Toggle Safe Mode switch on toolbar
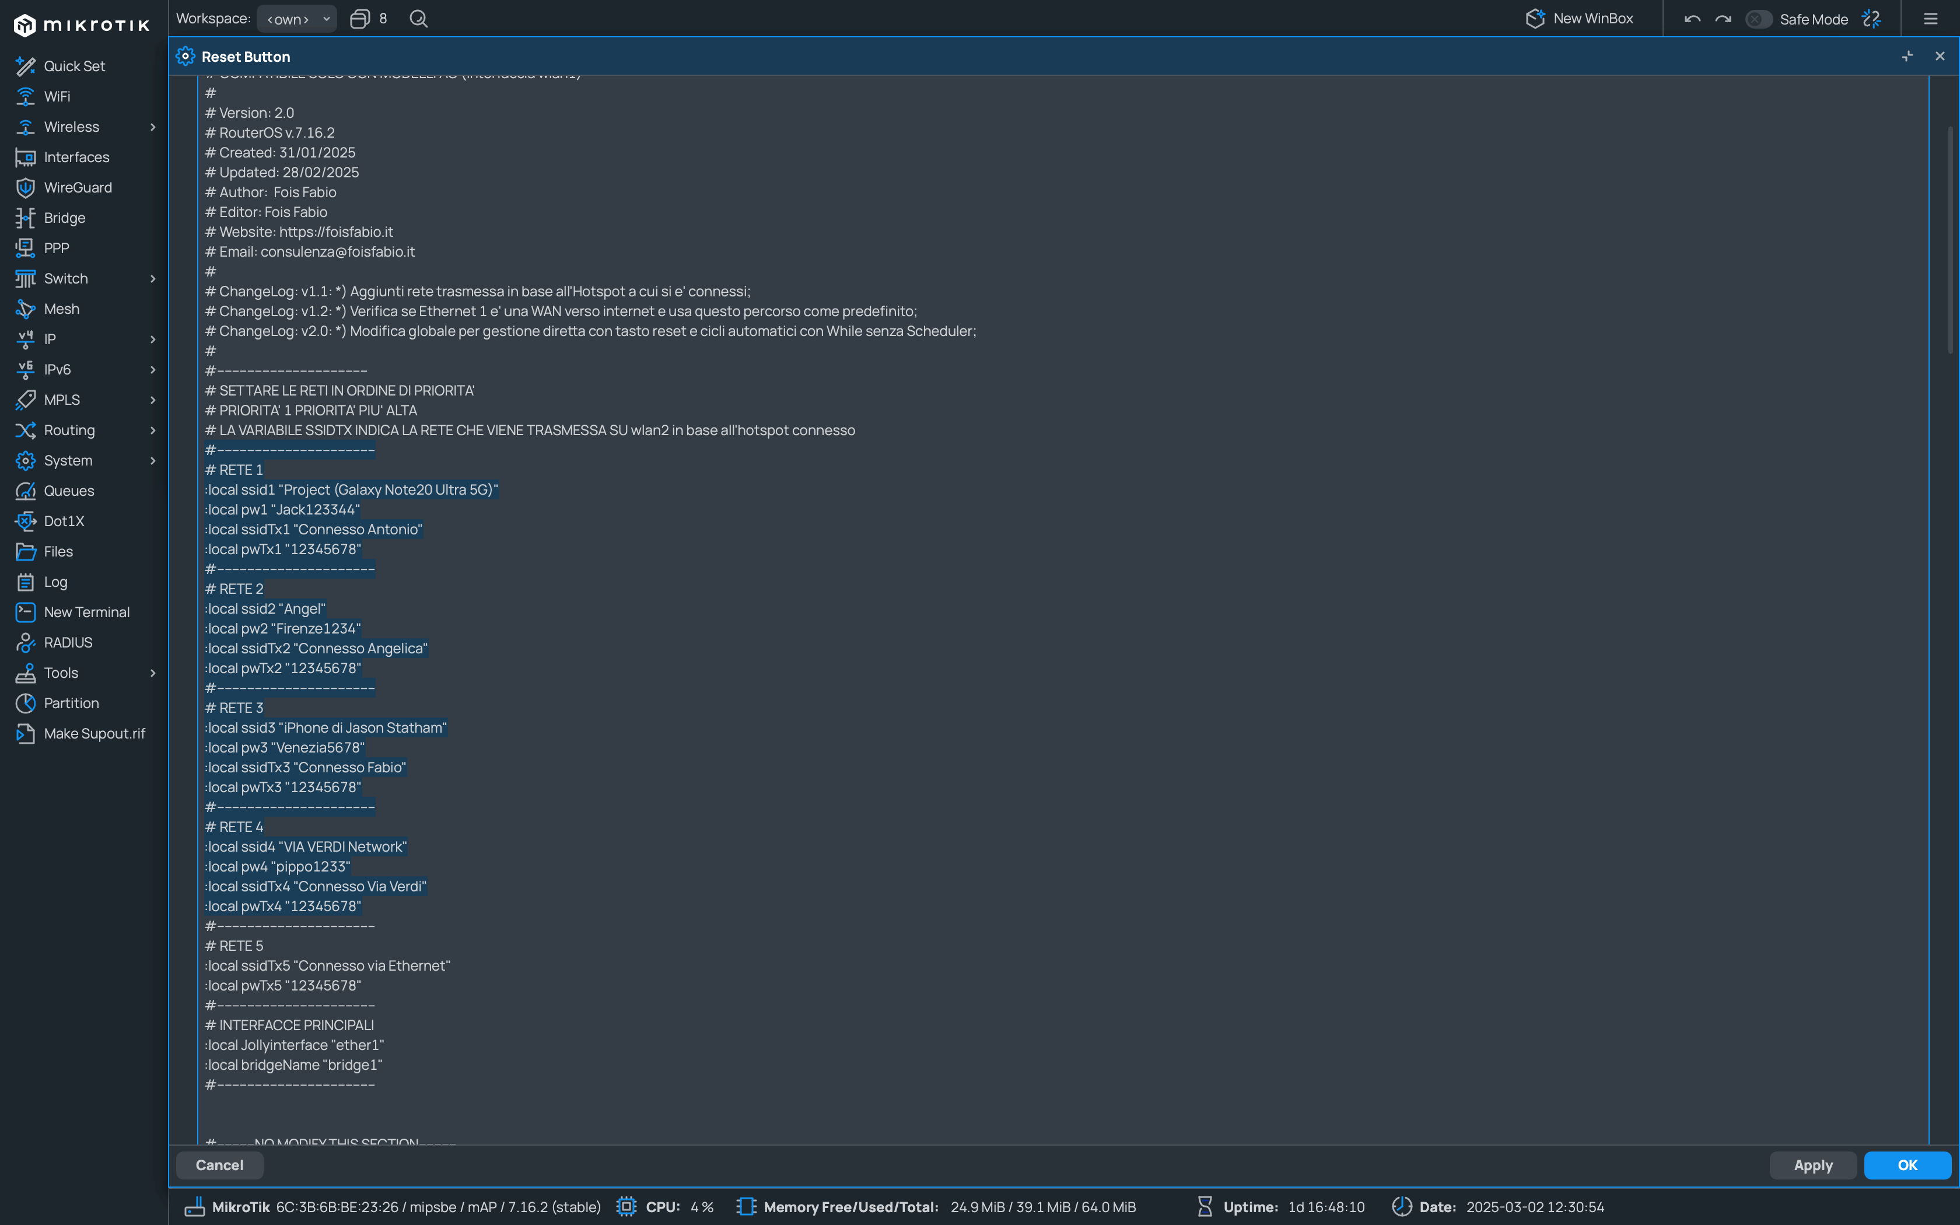The height and width of the screenshot is (1225, 1960). tap(1757, 18)
